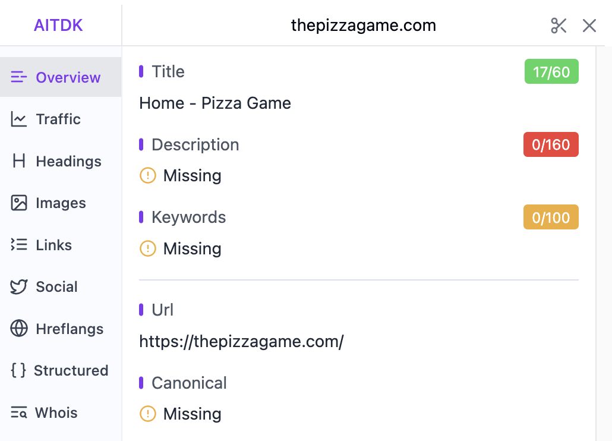Click the scissors screenshot icon
Screen dimensions: 612x441
[x=559, y=26]
